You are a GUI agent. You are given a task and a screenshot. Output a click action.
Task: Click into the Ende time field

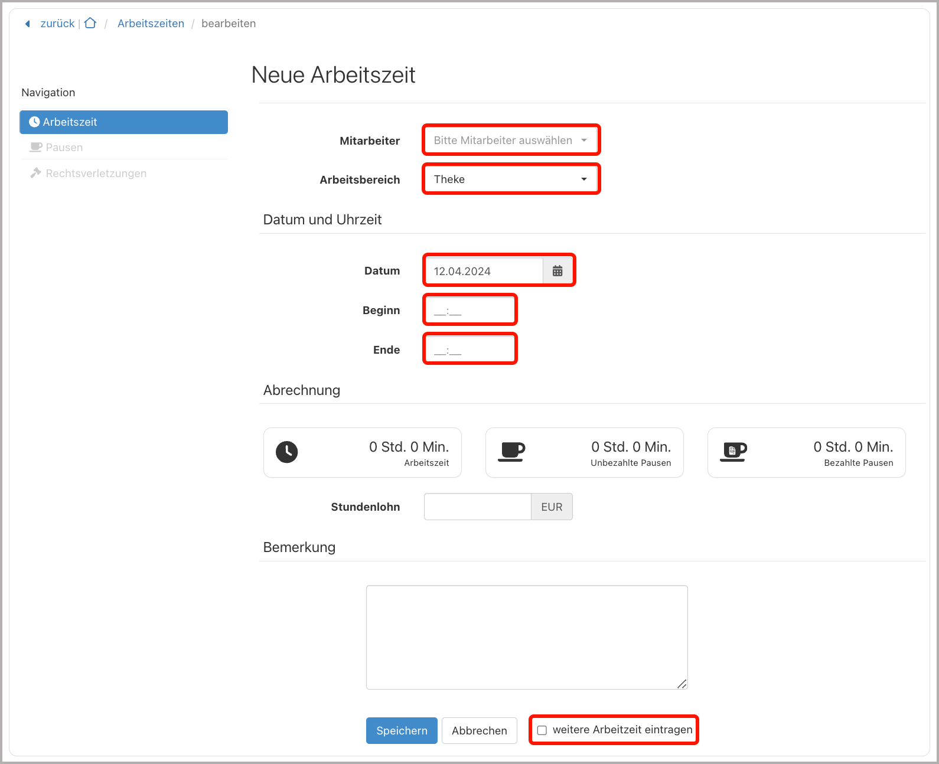coord(470,350)
